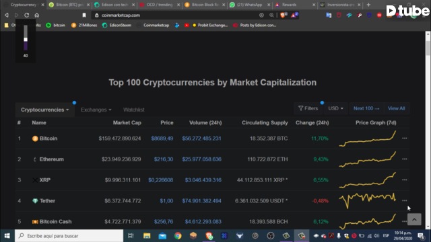Go back with the browser back arrow
431x242 pixels.
[7, 15]
